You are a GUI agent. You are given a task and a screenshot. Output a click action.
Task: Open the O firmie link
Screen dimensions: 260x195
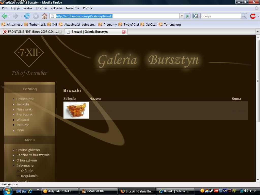point(27,171)
